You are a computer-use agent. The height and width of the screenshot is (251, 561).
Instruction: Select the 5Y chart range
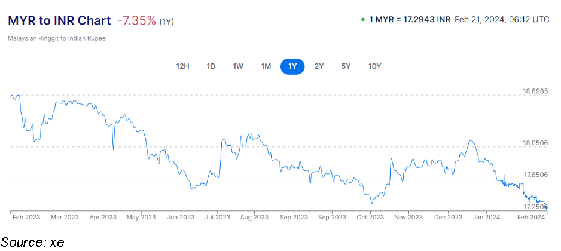(x=346, y=66)
